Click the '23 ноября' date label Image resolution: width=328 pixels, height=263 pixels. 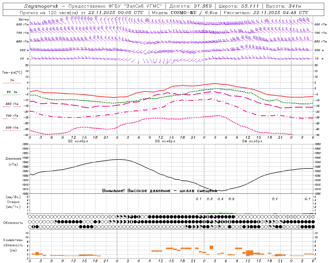pyautogui.click(x=165, y=141)
